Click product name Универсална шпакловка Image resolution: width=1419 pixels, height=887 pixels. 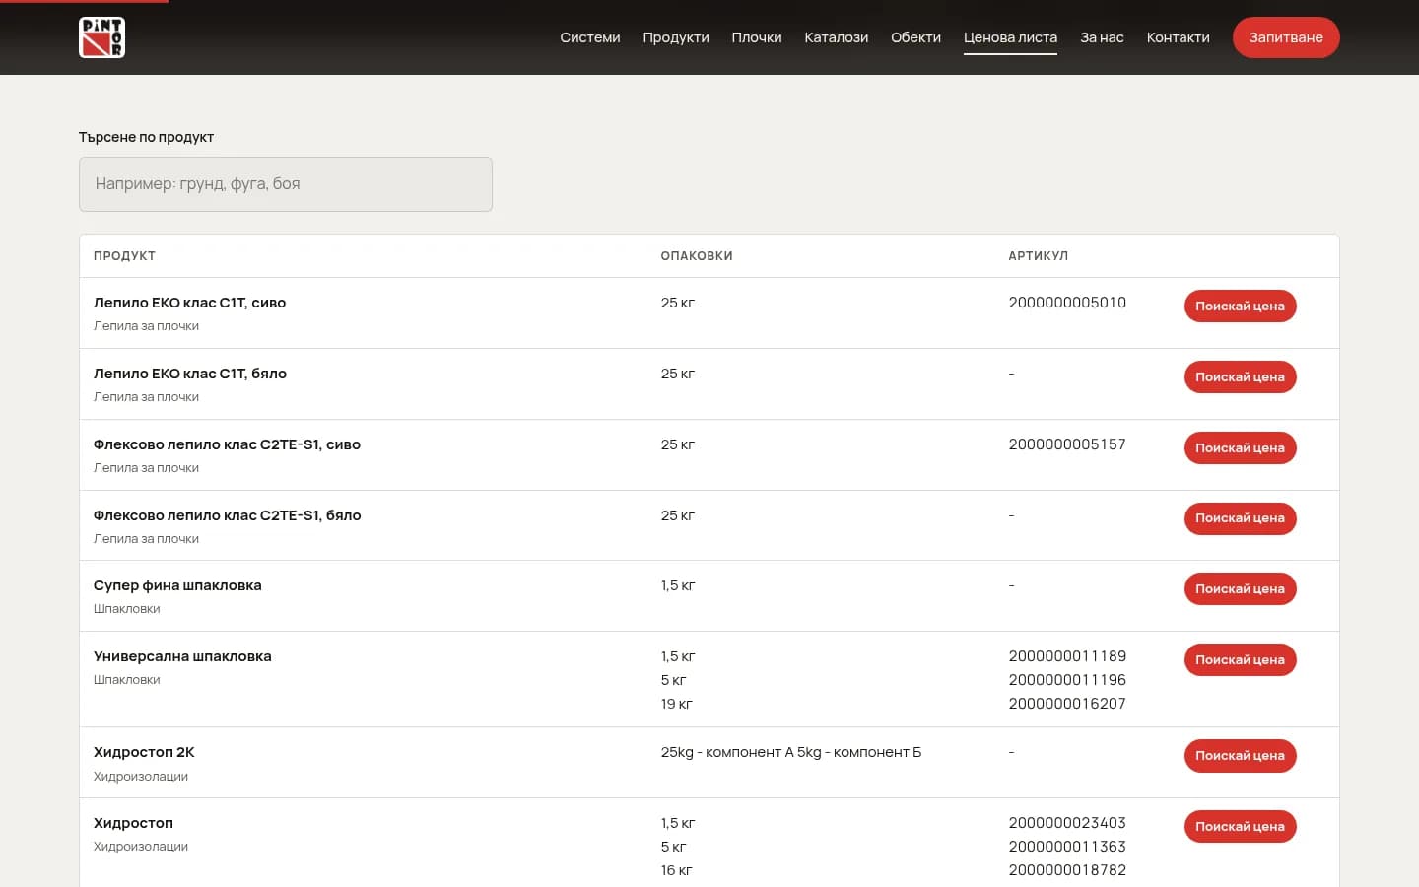tap(182, 656)
